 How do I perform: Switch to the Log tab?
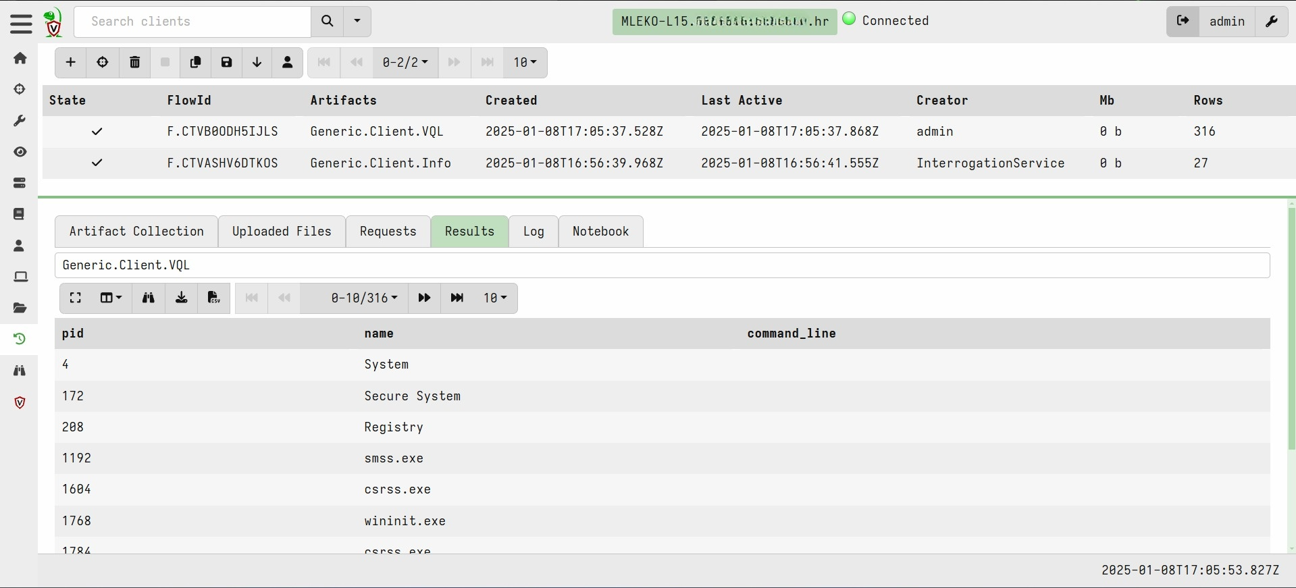tap(533, 232)
